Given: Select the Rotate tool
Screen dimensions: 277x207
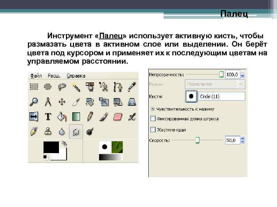Looking at the screenshot, I should 90,102.
